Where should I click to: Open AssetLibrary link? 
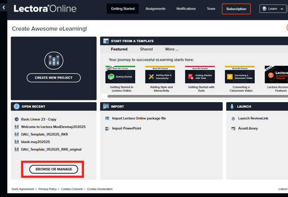coord(248,128)
